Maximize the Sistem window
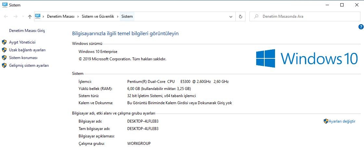Viewport: 364px width, 150px height. 342,5
